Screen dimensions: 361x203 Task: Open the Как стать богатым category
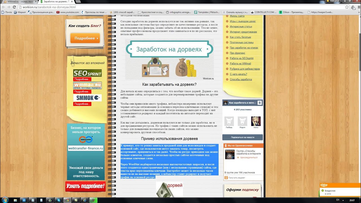click(x=240, y=37)
